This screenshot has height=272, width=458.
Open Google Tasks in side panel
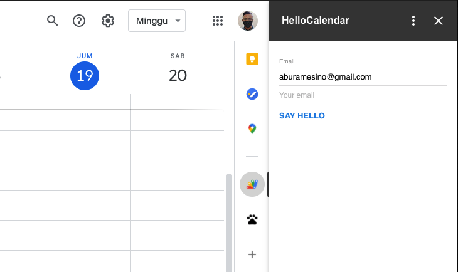point(252,94)
